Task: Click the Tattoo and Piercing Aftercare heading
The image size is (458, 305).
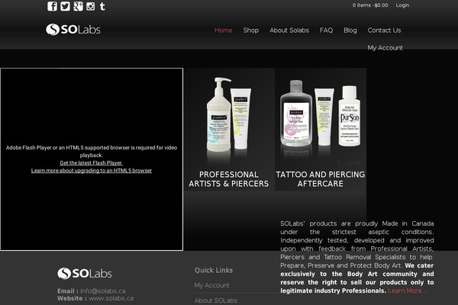Action: 321,179
